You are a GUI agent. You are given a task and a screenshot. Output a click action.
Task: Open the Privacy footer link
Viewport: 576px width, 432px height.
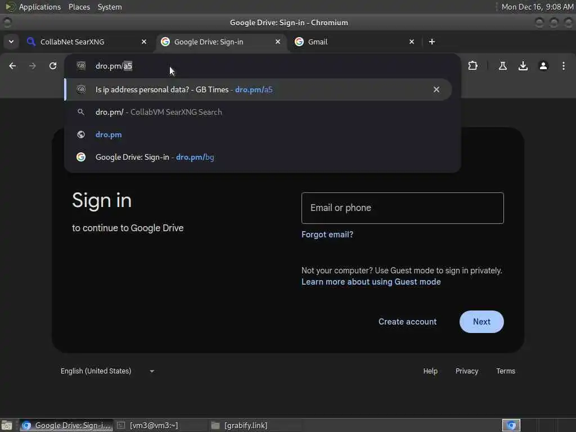pyautogui.click(x=467, y=371)
